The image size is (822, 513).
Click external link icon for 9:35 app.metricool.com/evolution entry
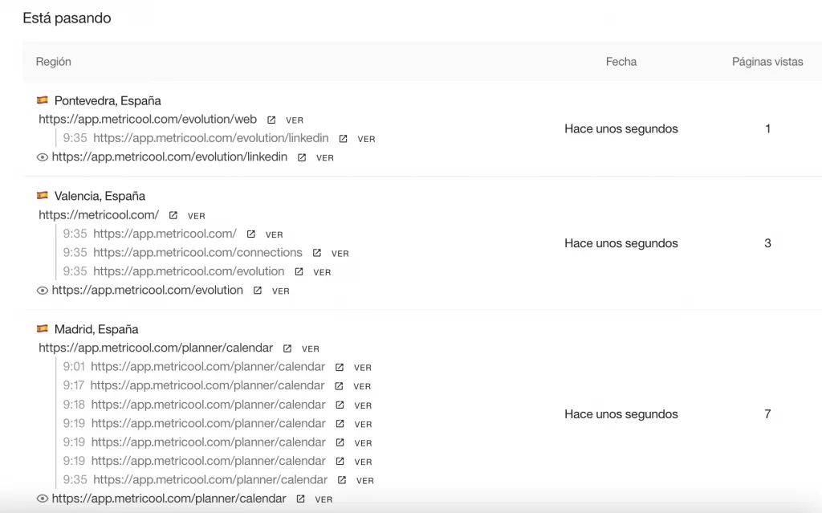pyautogui.click(x=299, y=272)
